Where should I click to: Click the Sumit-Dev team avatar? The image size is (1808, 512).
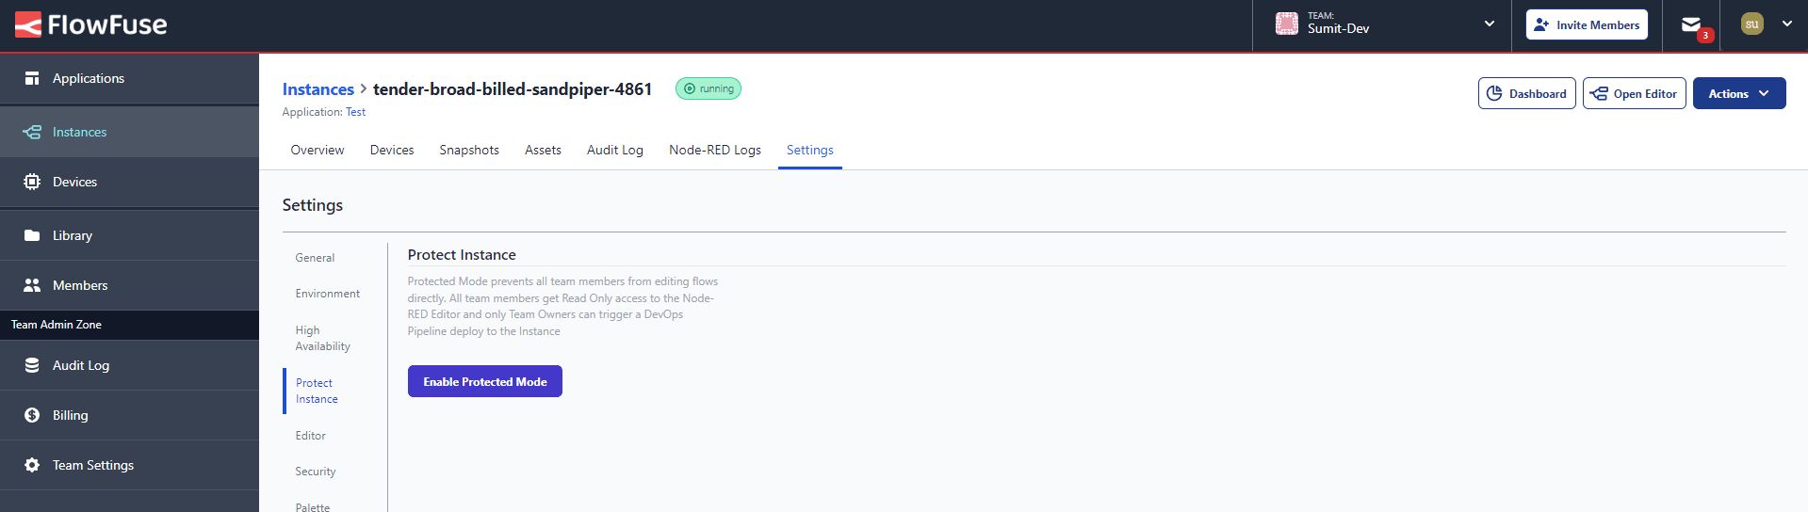[1286, 24]
